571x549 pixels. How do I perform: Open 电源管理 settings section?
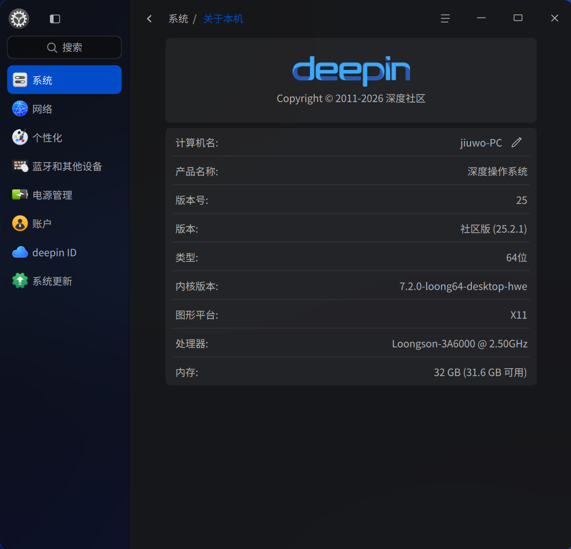click(65, 195)
